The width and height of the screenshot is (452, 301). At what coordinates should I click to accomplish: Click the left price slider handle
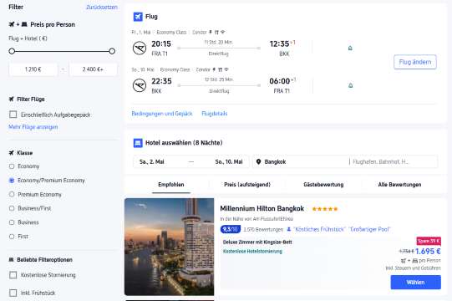[x=12, y=51]
